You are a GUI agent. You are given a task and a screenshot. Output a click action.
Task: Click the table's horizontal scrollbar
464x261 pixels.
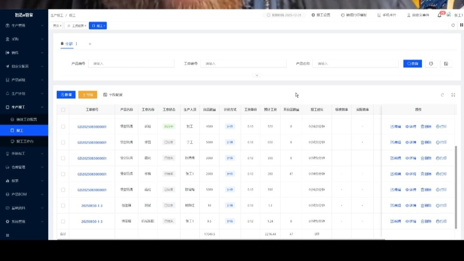click(221, 240)
